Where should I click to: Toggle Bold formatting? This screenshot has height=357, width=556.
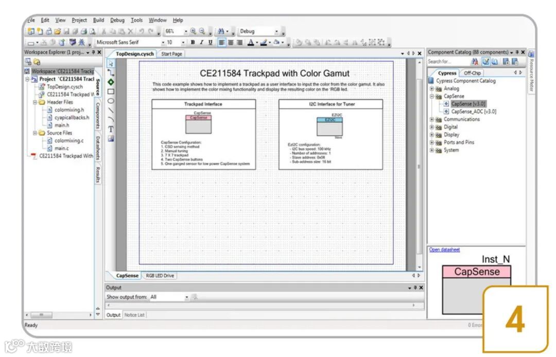tap(193, 42)
